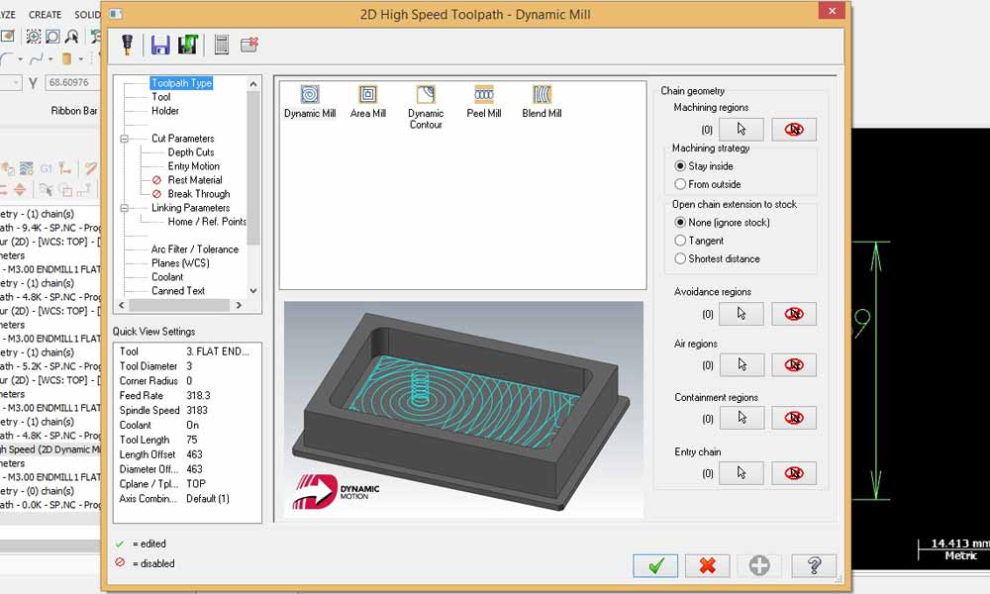Open Home / Ref. Points page
Viewport: 990px width, 594px height.
[207, 222]
